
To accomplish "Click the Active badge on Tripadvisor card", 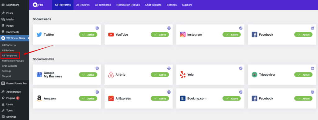I will click(x=303, y=75).
